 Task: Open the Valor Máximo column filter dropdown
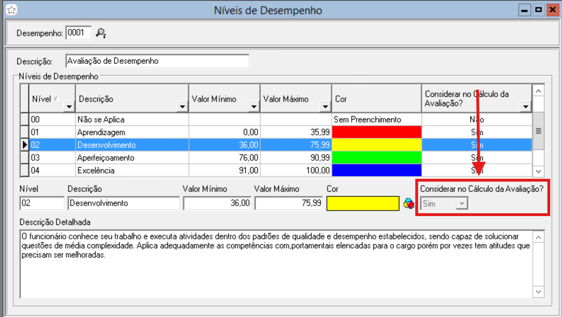pos(326,107)
